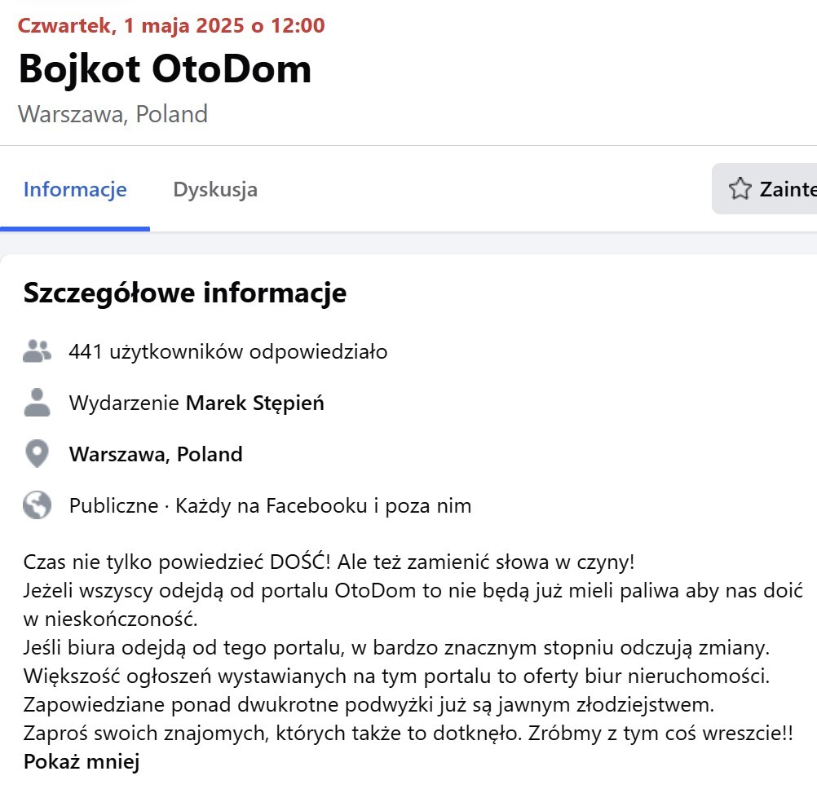817x789 pixels.
Task: Open the bold Warszawa, Poland location link
Action: [156, 454]
